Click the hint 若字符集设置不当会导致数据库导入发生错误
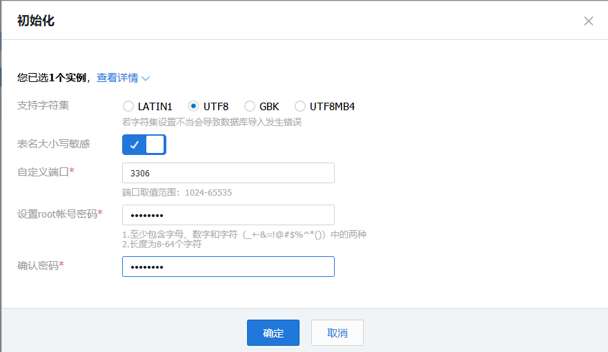Viewport: 608px width, 352px height. tap(212, 122)
